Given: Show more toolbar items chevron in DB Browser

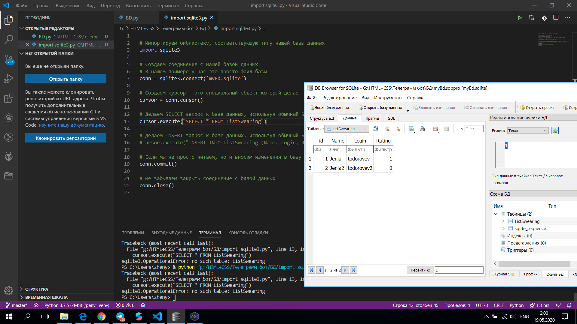Looking at the screenshot, I should [462, 129].
